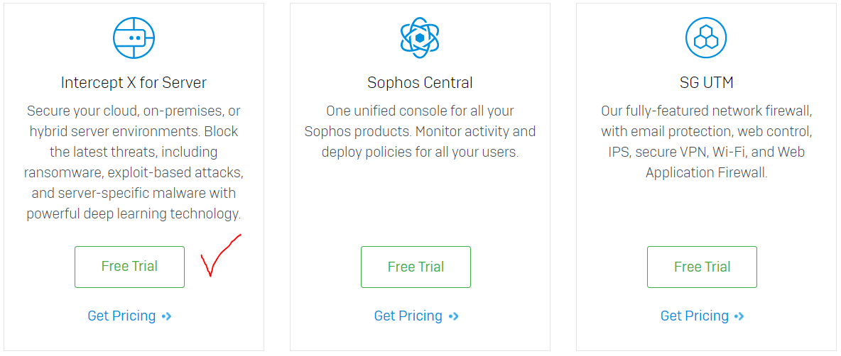Click the Intercept X description mentioning ransomware

[134, 162]
